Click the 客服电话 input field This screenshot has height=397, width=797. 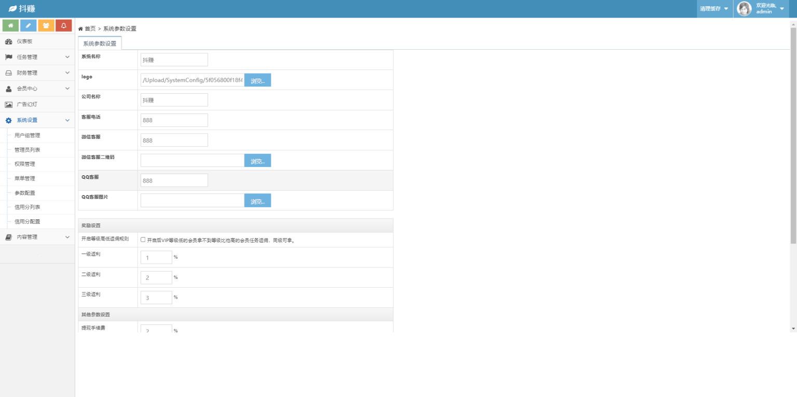point(174,120)
